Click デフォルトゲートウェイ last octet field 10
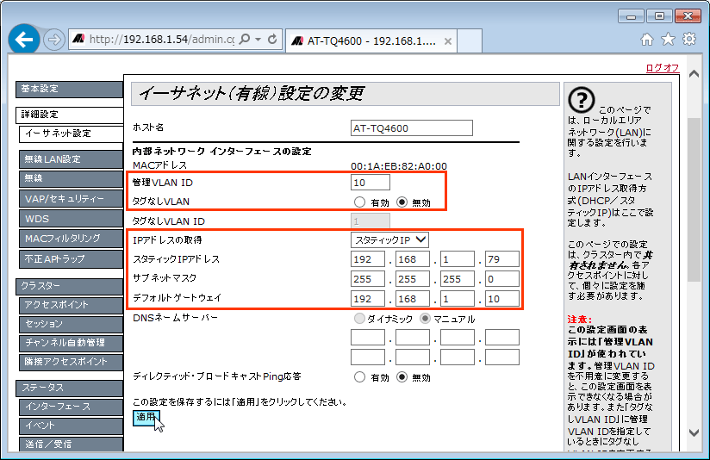Viewport: 710px width, 460px height. [502, 299]
